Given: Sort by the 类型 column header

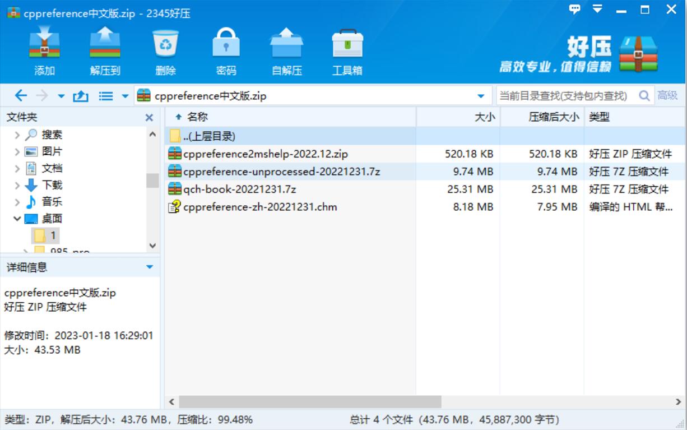Looking at the screenshot, I should click(x=635, y=117).
